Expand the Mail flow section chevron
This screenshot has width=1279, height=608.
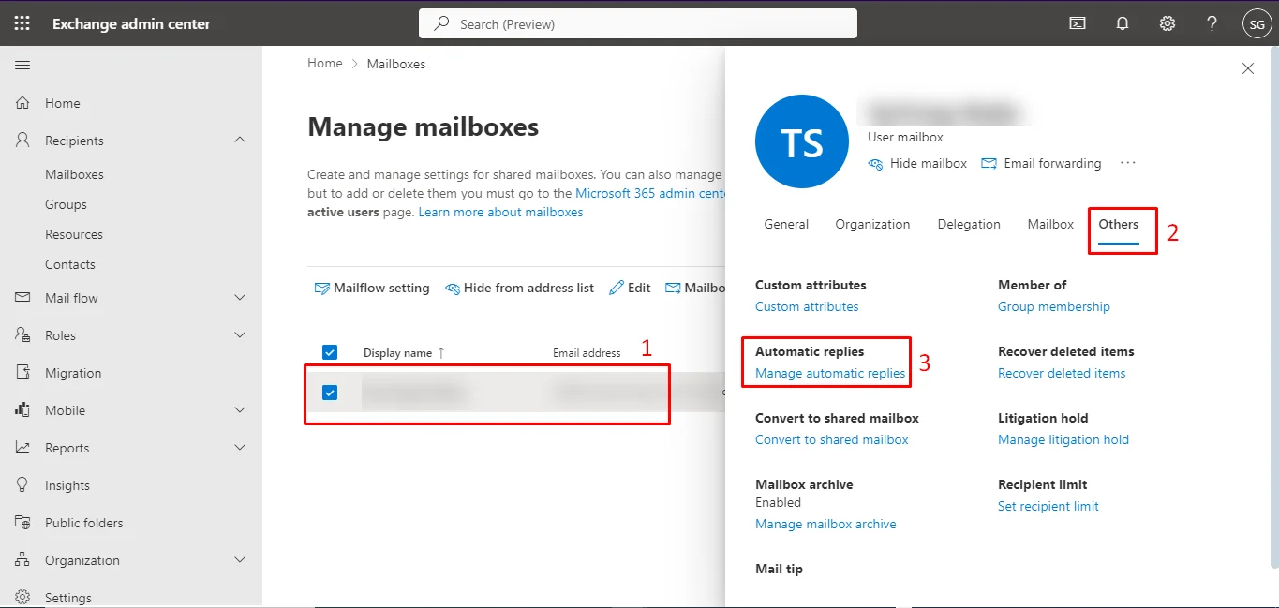(240, 298)
